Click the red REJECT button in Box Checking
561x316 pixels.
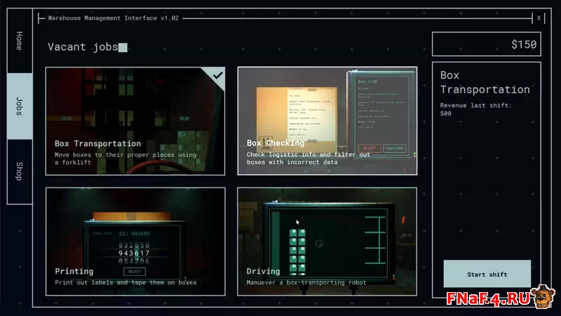click(x=370, y=148)
